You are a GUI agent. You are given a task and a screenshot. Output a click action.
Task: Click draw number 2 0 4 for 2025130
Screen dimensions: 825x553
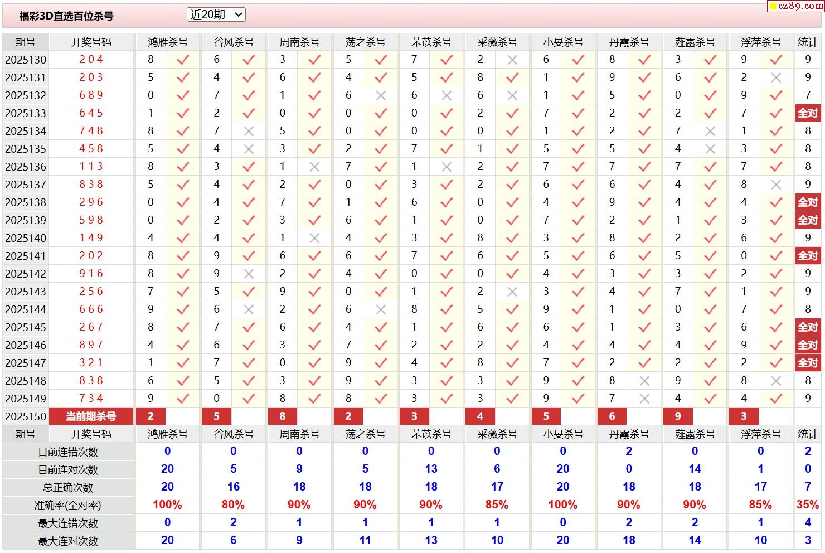[91, 60]
